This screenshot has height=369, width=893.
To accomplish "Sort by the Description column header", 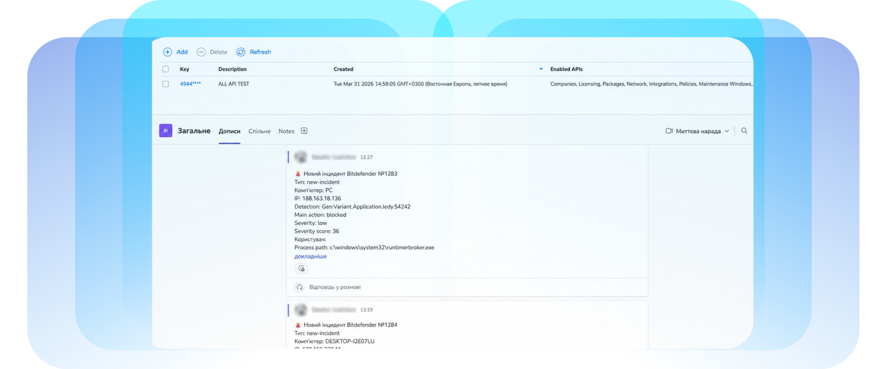I will 232,69.
